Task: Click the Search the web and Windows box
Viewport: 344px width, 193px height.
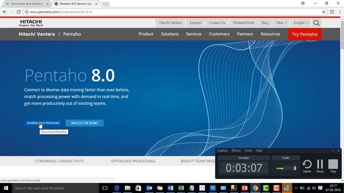Action: point(55,188)
